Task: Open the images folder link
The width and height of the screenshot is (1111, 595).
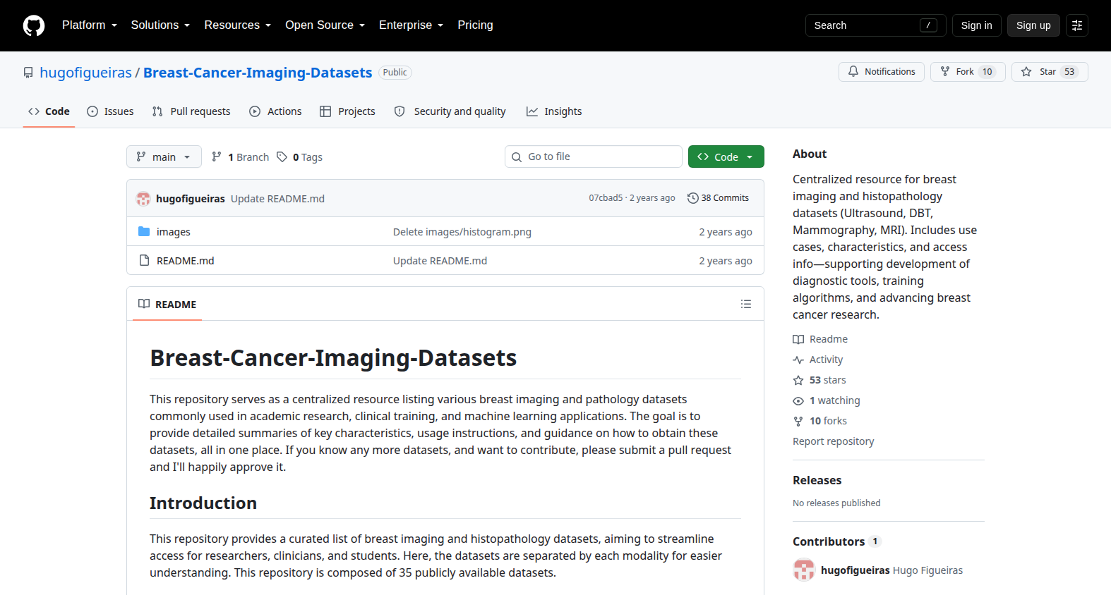Action: [x=174, y=232]
